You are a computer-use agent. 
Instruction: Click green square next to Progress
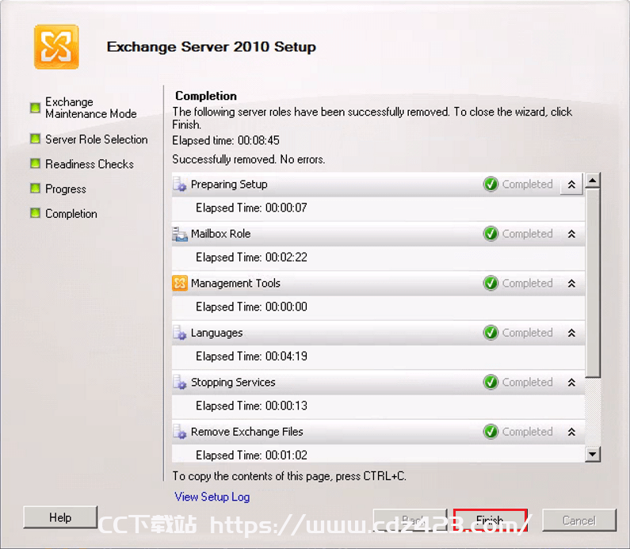36,189
